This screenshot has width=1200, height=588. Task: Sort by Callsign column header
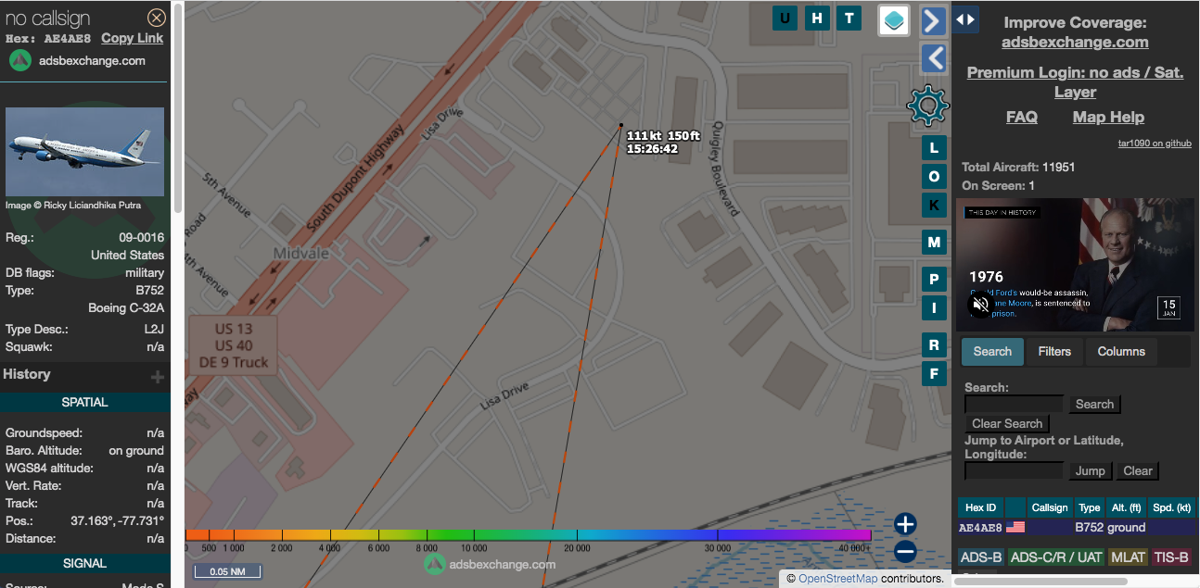1050,507
